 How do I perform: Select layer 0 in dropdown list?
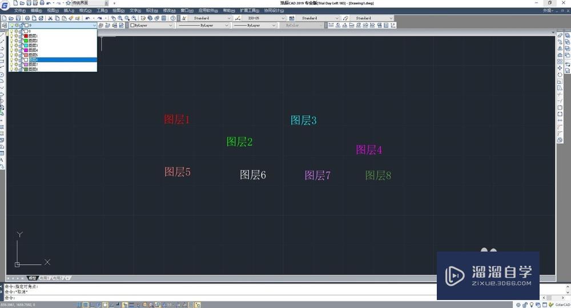point(53,31)
